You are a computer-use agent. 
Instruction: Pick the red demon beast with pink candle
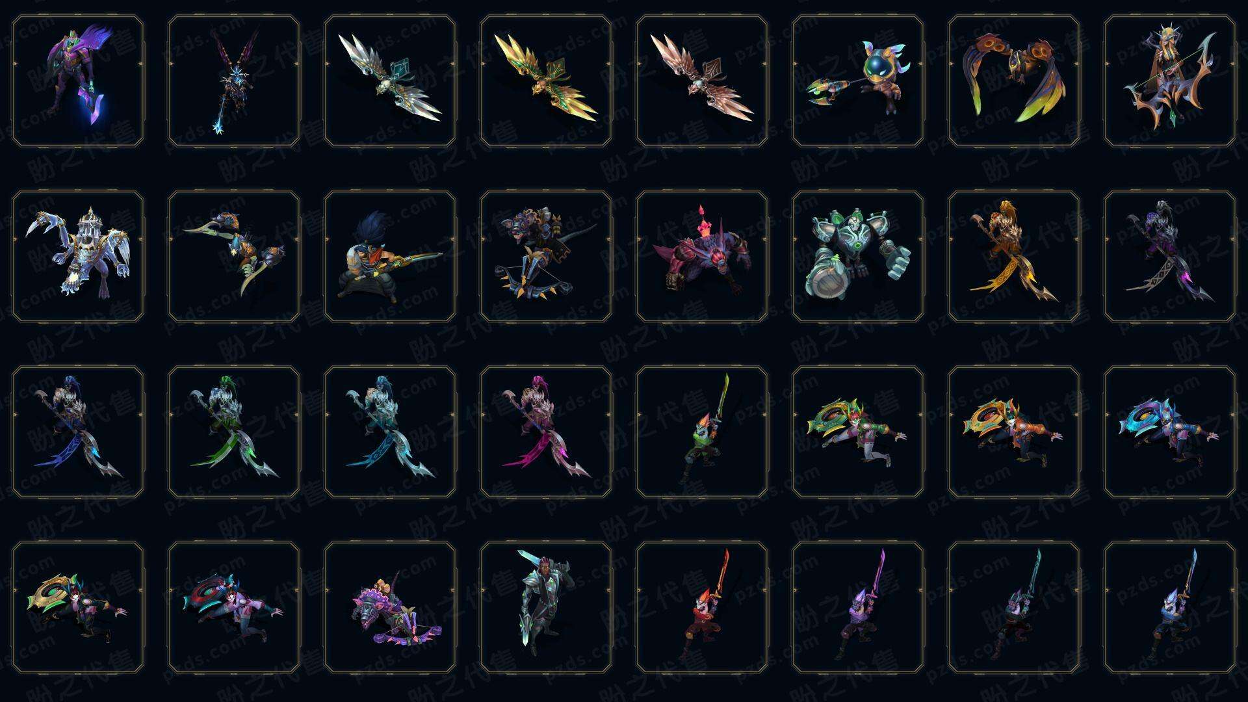click(702, 256)
